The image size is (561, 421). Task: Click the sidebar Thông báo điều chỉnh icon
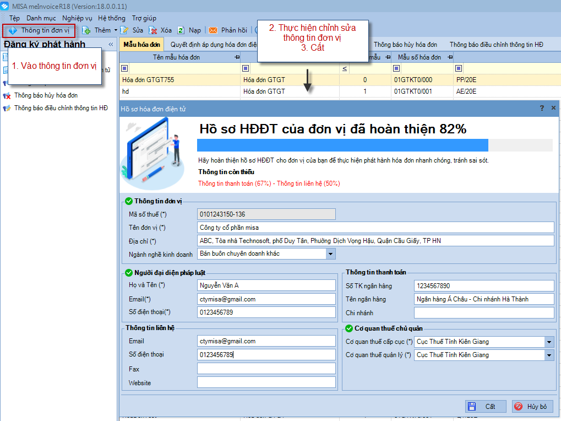(7, 108)
